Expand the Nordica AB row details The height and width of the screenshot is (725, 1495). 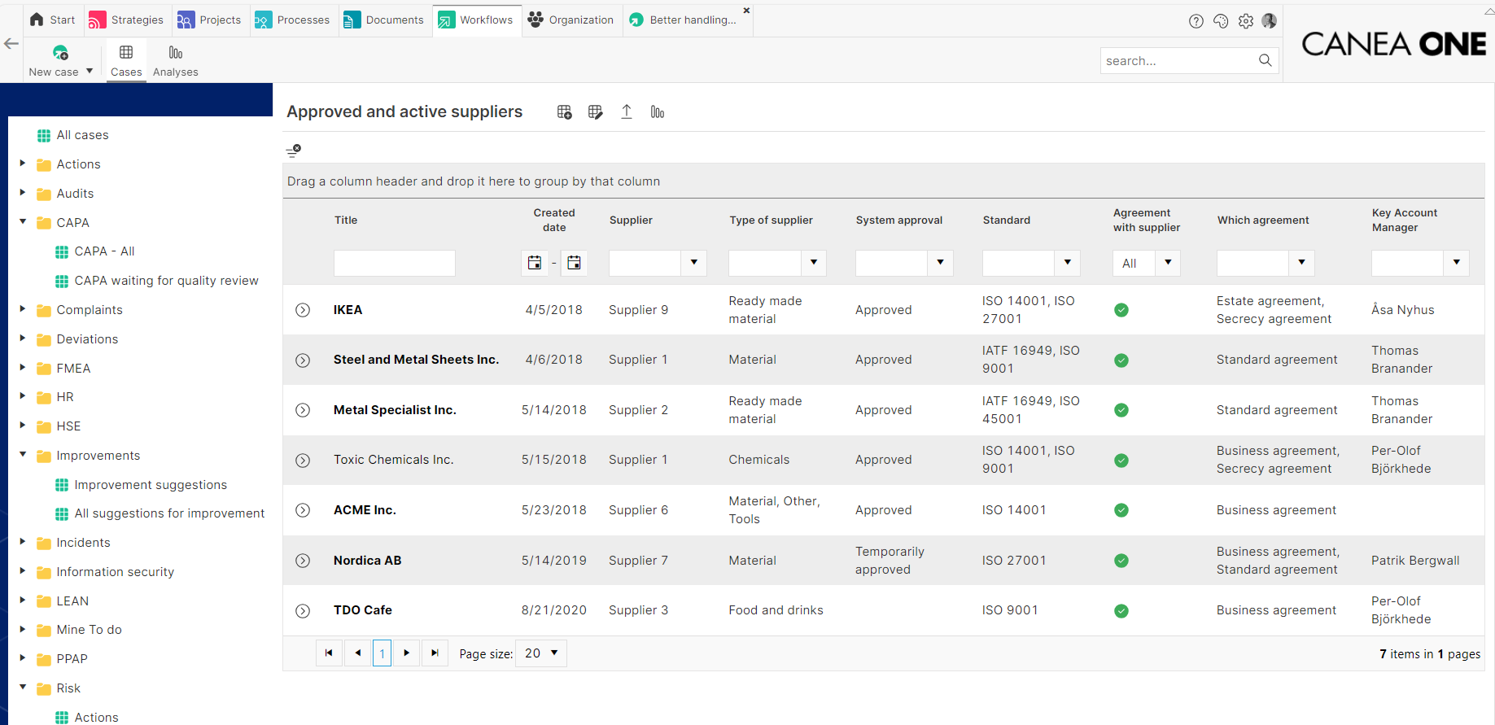coord(303,561)
